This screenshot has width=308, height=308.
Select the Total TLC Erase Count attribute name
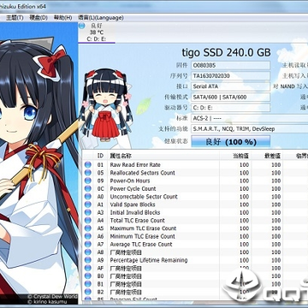138,221
